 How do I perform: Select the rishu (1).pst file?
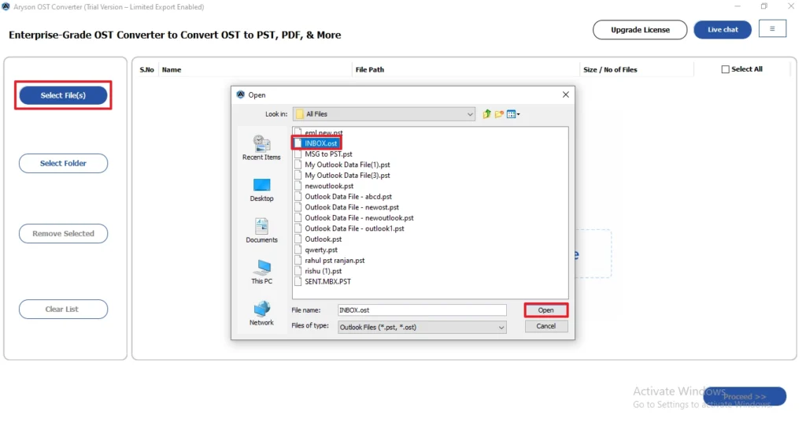click(323, 271)
